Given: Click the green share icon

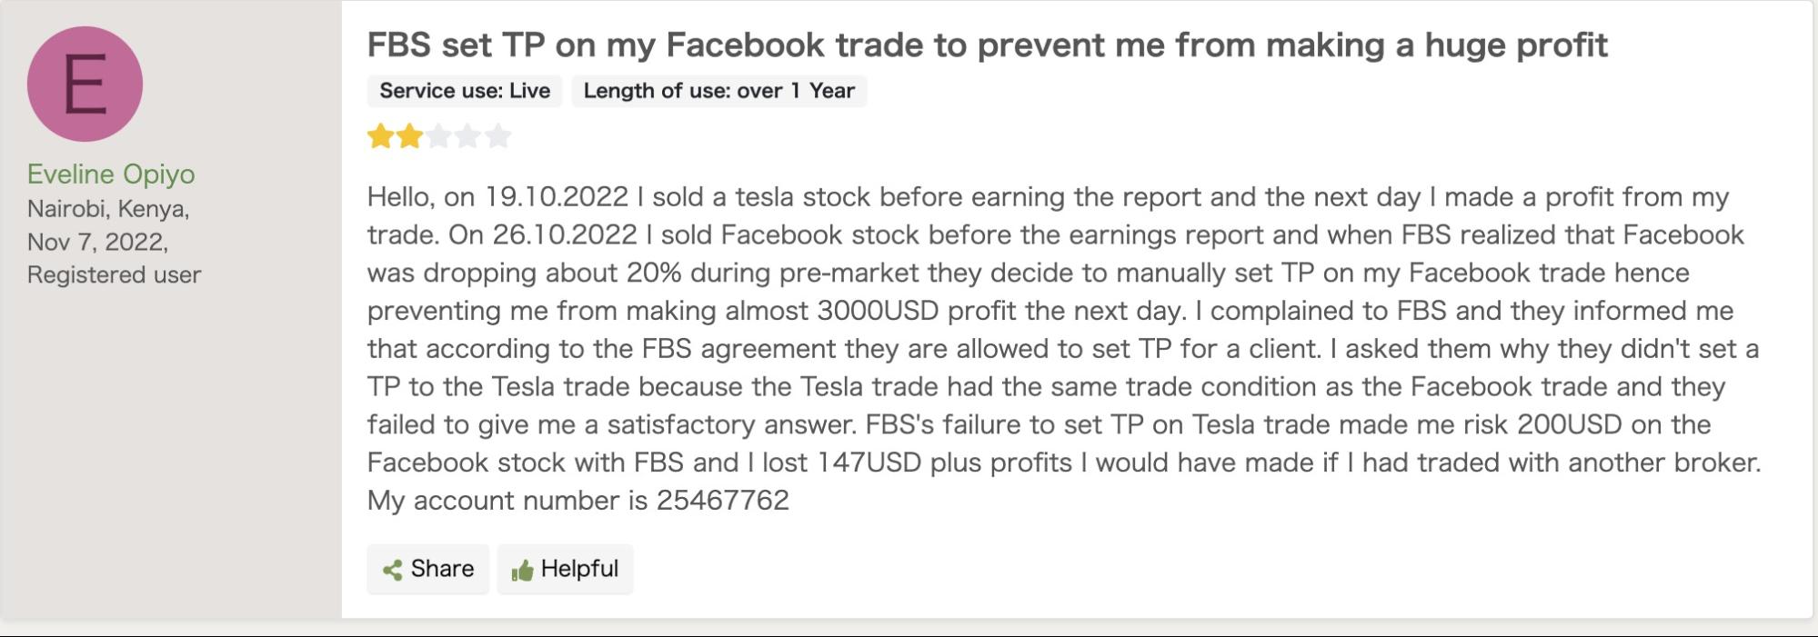Looking at the screenshot, I should click(x=392, y=570).
